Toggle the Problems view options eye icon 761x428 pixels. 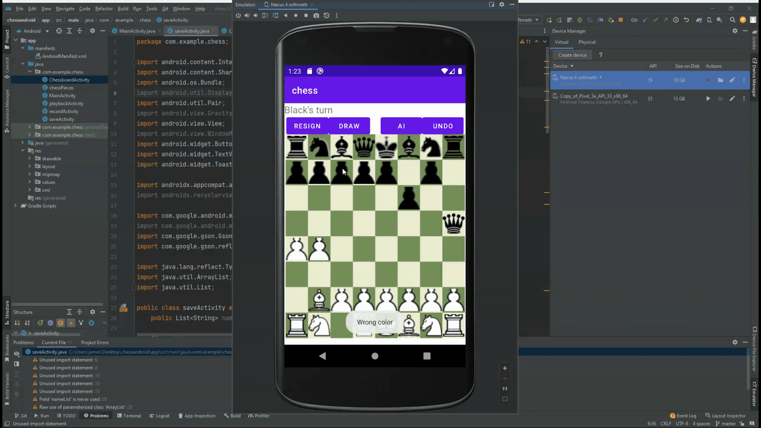pos(17,353)
